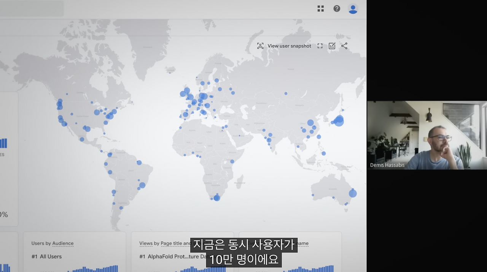
Task: Click the View user snapshot icon
Action: [x=260, y=46]
